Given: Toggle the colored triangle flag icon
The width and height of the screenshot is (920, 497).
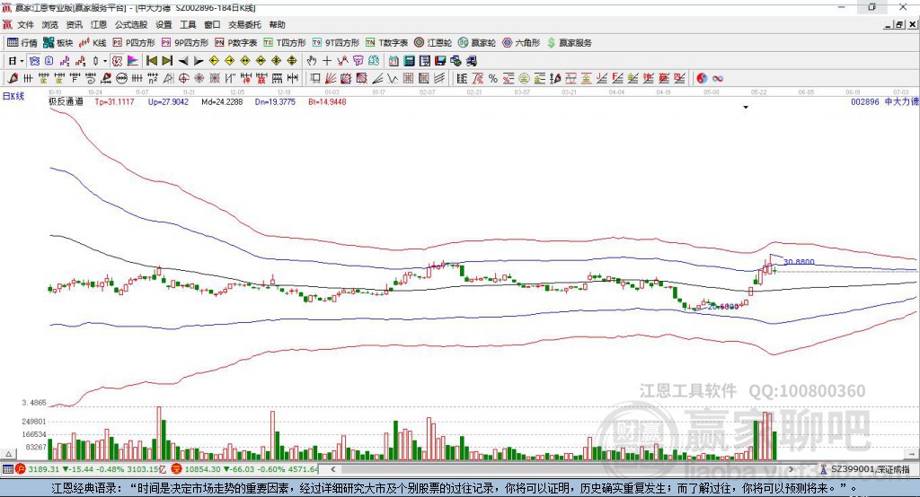Looking at the screenshot, I should (133, 61).
